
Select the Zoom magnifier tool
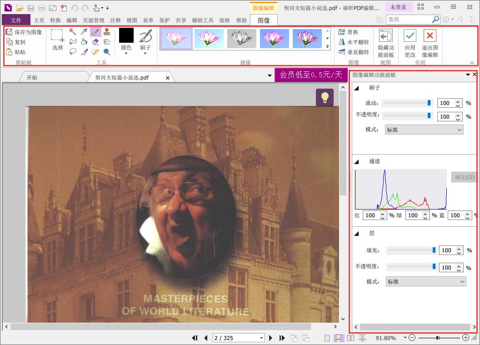click(x=107, y=52)
